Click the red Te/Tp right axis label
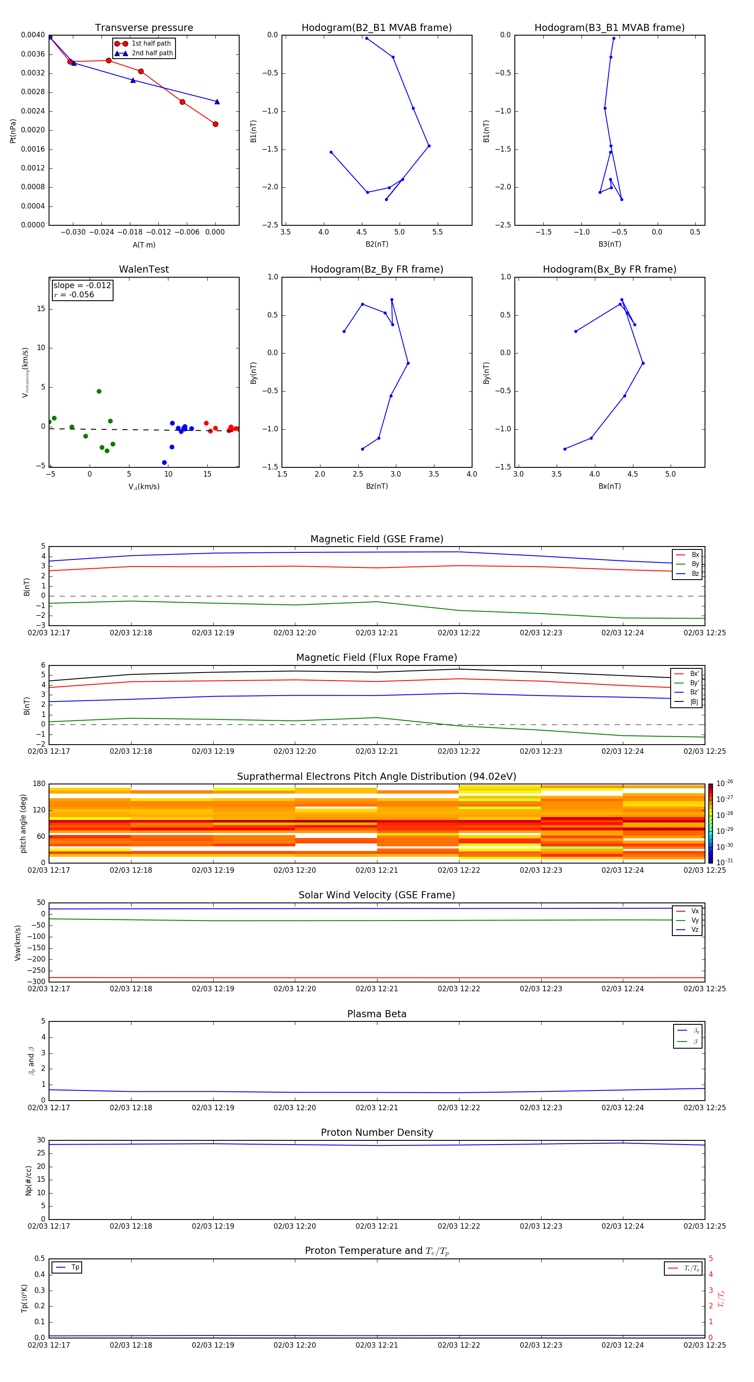 721,1299
